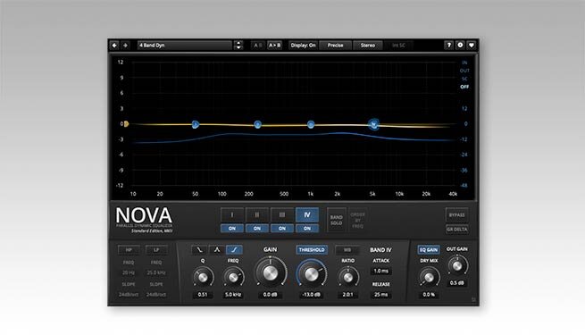Screen dimensions: 585x335
Task: Click the resize corner icon at bottom right
Action: (x=474, y=300)
